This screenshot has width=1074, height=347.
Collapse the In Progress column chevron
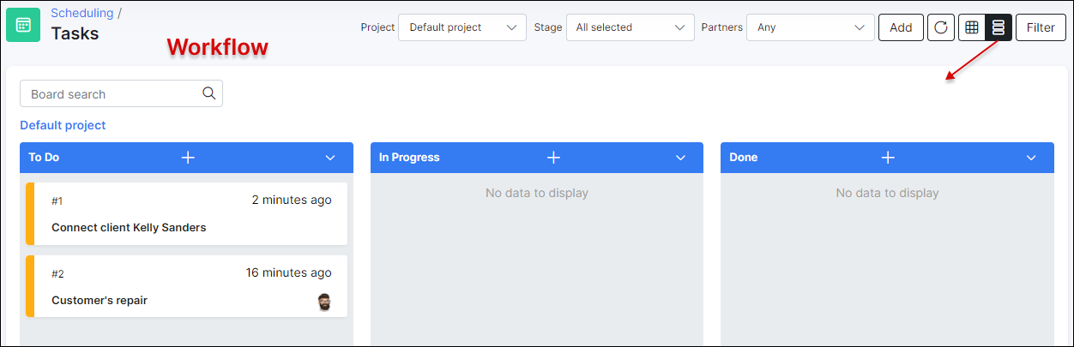coord(680,158)
